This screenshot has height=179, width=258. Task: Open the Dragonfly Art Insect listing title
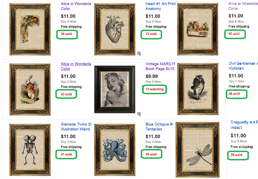244,125
